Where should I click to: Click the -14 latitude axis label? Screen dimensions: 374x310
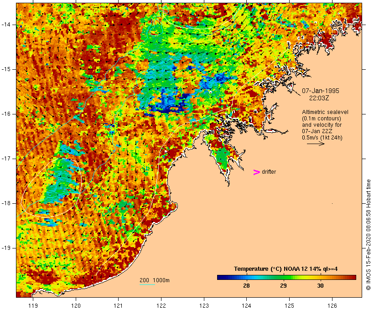tap(6, 25)
